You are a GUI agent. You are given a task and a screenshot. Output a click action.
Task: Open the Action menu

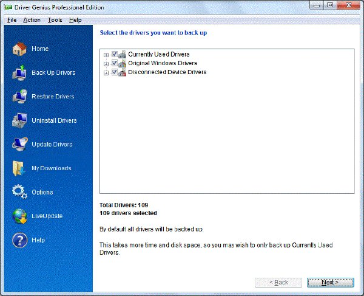pyautogui.click(x=32, y=20)
